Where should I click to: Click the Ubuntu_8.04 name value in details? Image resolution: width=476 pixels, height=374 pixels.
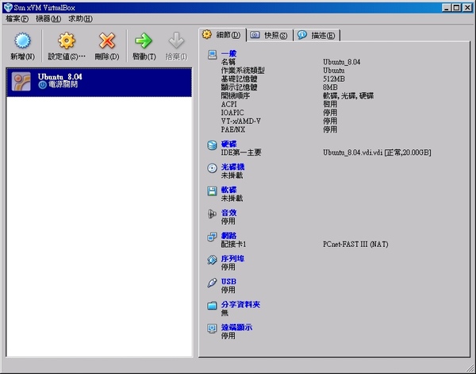point(341,62)
